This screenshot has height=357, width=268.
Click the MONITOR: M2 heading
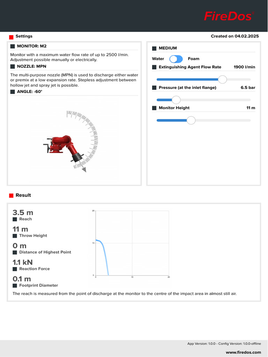click(x=31, y=46)
